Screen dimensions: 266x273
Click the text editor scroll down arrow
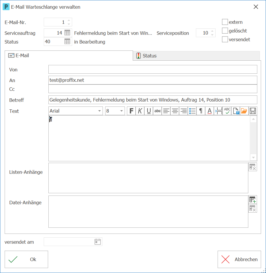[253, 158]
